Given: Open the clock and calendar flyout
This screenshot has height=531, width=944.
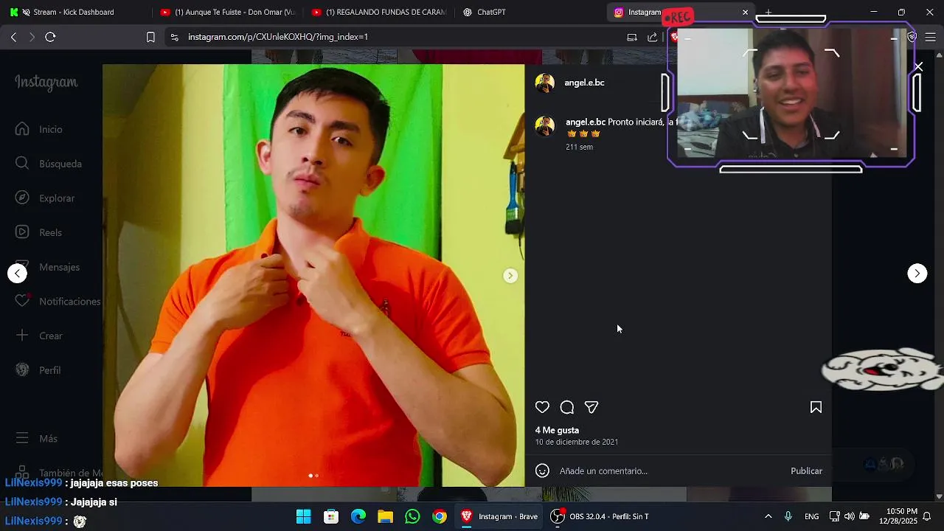Looking at the screenshot, I should pyautogui.click(x=898, y=516).
